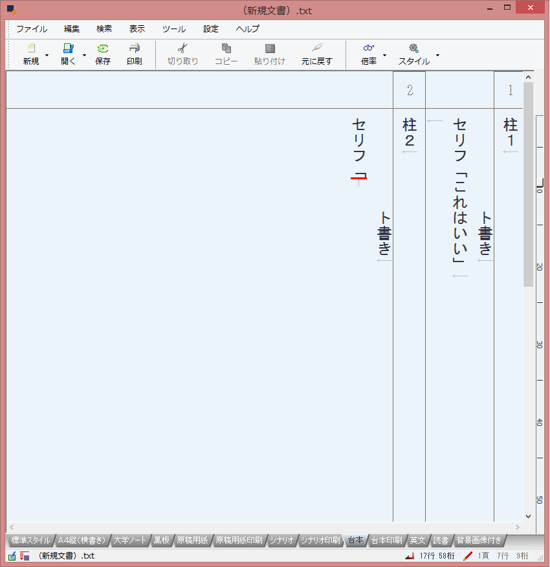This screenshot has width=550, height=567.
Task: Click the 新規 (New) document icon
Action: click(x=31, y=48)
